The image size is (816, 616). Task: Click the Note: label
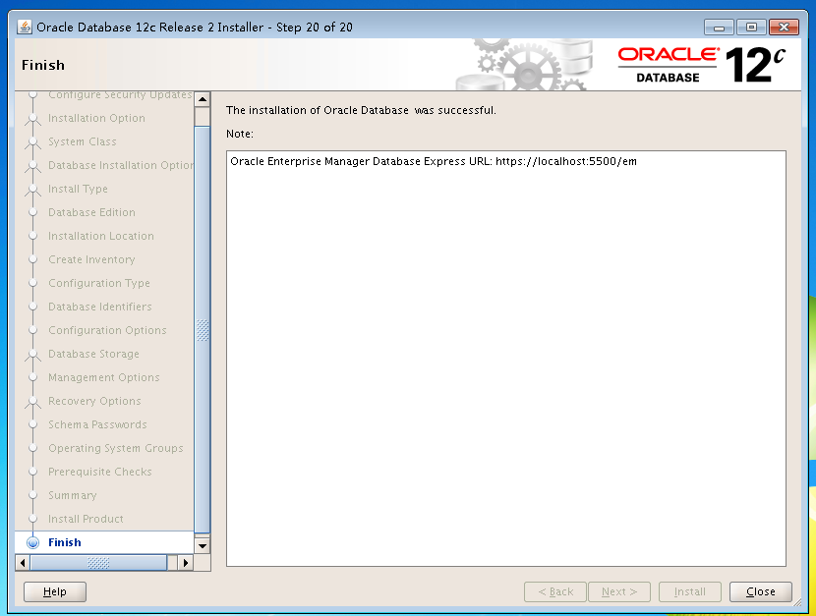(240, 134)
